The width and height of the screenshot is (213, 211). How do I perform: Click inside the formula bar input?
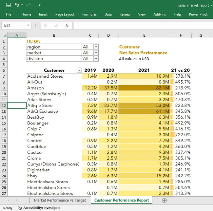coord(141,26)
